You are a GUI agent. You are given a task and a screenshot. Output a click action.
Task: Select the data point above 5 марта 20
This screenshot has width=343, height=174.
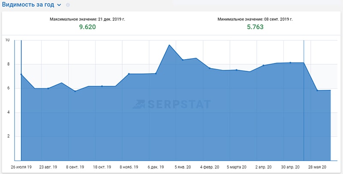point(236,70)
